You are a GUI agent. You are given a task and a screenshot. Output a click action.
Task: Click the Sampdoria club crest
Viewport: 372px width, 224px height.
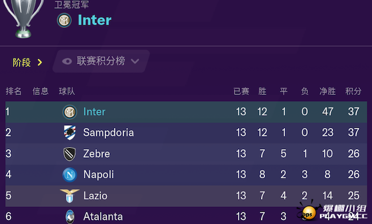coord(70,133)
